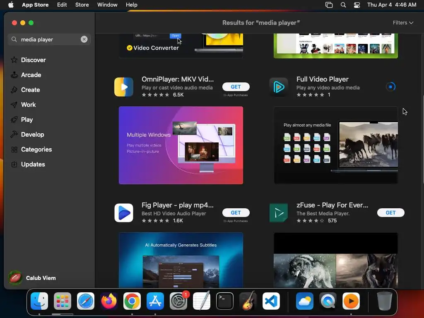Open the zFuse app icon
This screenshot has width=424, height=318.
[x=279, y=212]
